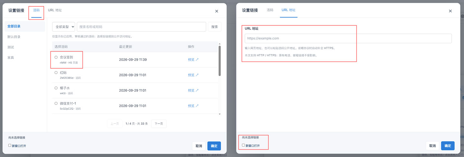Image resolution: width=464 pixels, height=157 pixels.
Task: Tick 新窗口打开 in the URL input dialog
Action: [243, 145]
